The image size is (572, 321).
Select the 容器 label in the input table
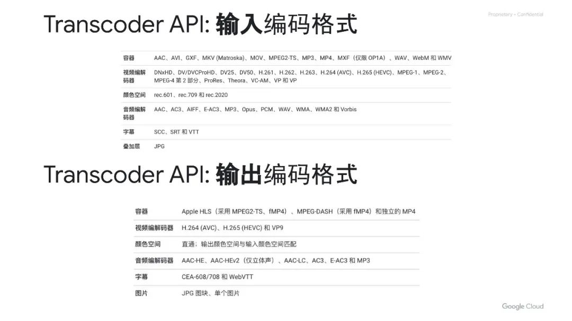coord(129,58)
